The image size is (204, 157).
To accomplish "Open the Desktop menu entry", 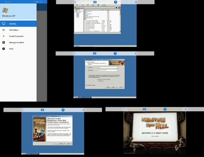I will [x=18, y=24].
